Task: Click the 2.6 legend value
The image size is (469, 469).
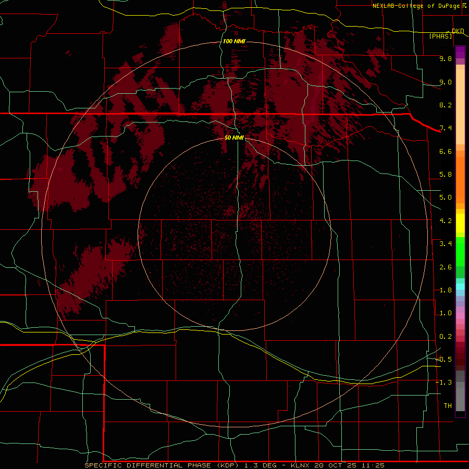Action: click(446, 267)
